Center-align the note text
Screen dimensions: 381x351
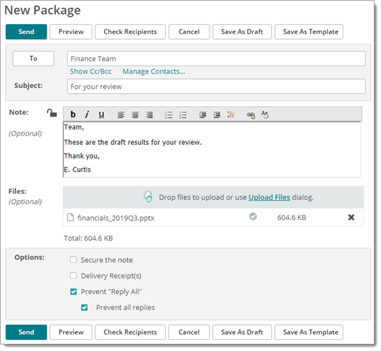pos(135,114)
